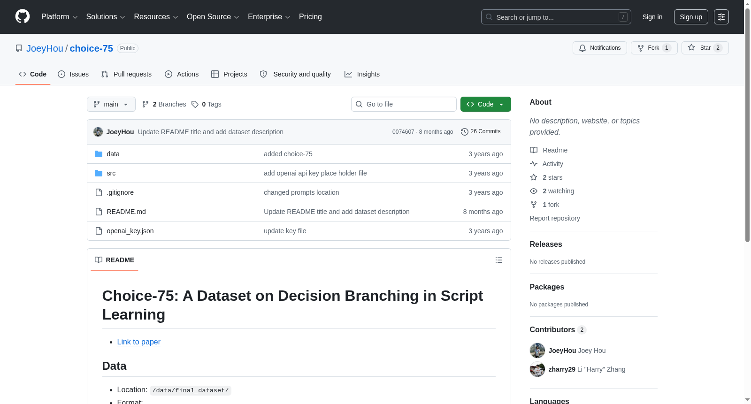Click the data folder icon
Screen dimensions: 751x404
coord(99,154)
